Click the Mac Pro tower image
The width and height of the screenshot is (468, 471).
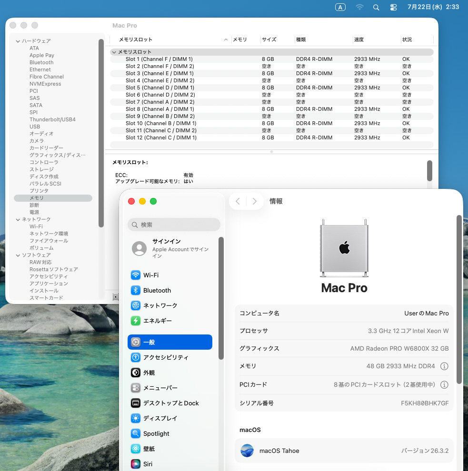coord(344,248)
